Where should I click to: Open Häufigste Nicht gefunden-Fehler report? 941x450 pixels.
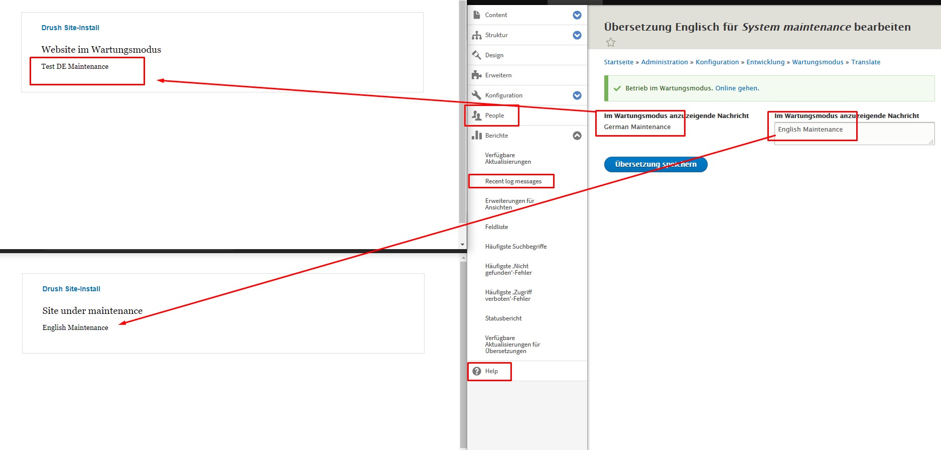508,269
